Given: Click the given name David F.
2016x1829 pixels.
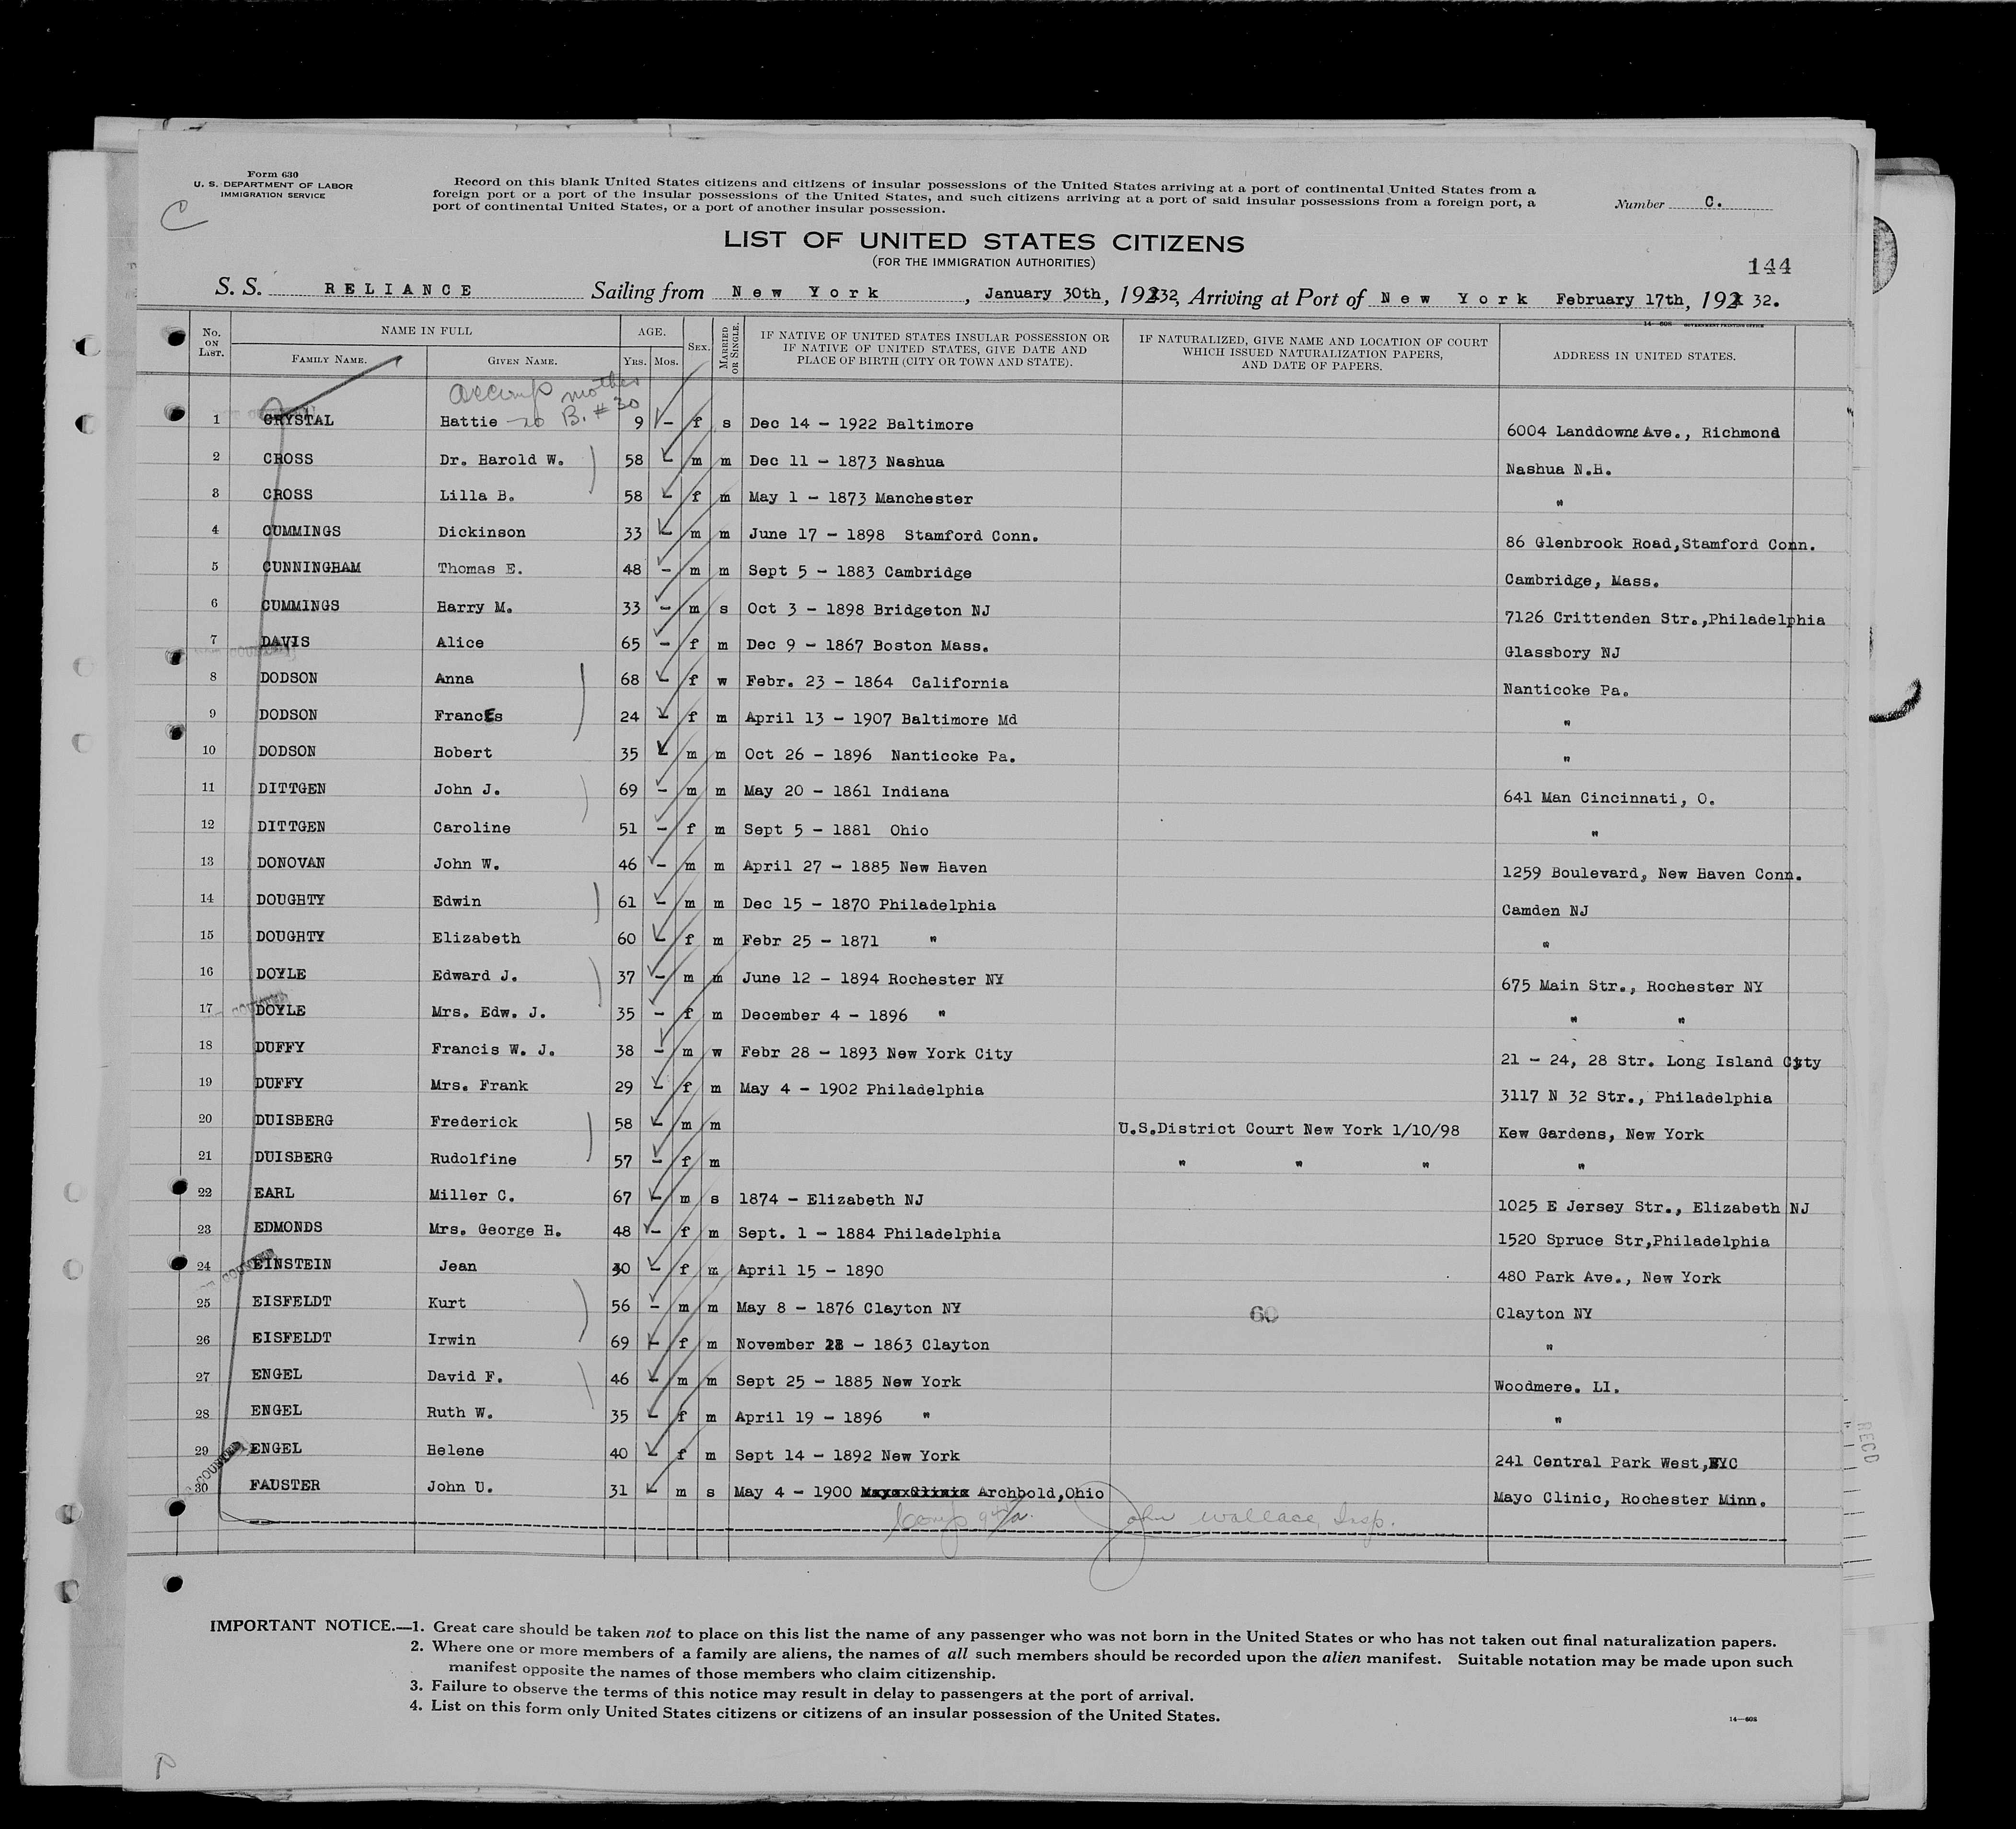Looking at the screenshot, I should [x=465, y=1376].
